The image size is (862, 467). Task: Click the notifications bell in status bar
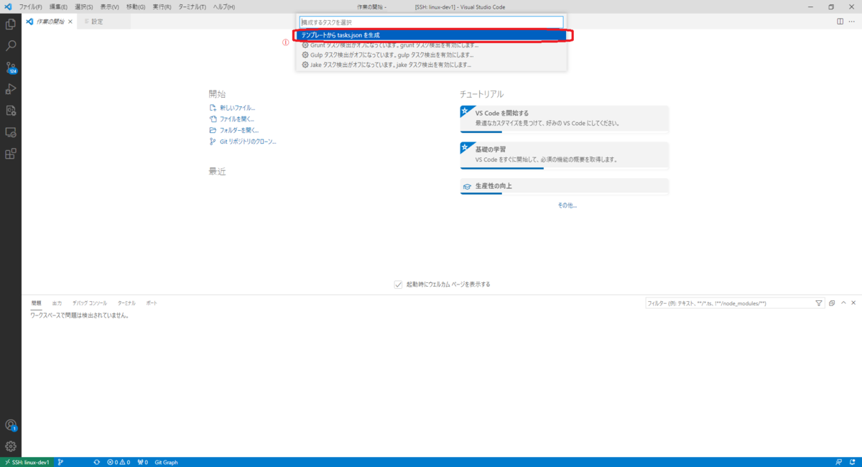pyautogui.click(x=852, y=462)
